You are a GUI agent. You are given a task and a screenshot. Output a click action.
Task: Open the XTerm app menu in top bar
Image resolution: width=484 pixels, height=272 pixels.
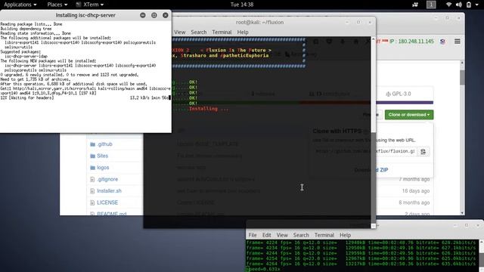pos(90,5)
